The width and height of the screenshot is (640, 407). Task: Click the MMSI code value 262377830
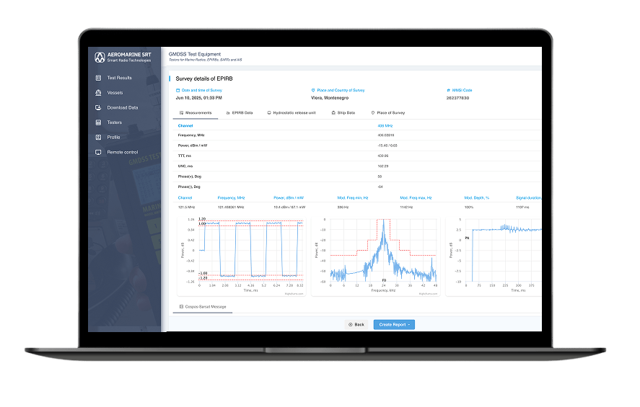pos(457,98)
